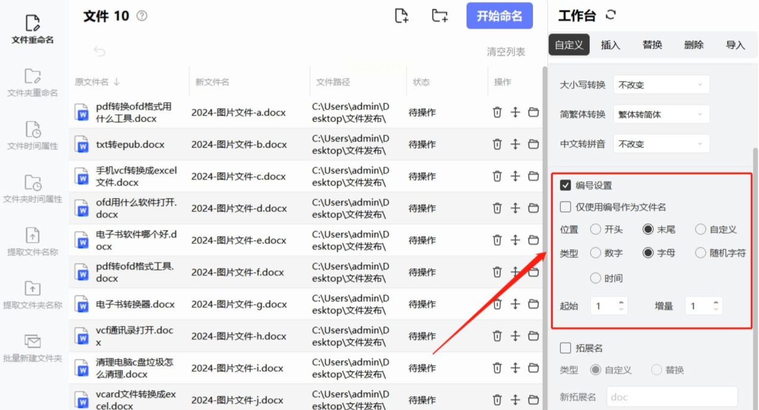The image size is (759, 410).
Task: Switch to the 插入 tab
Action: (x=610, y=45)
